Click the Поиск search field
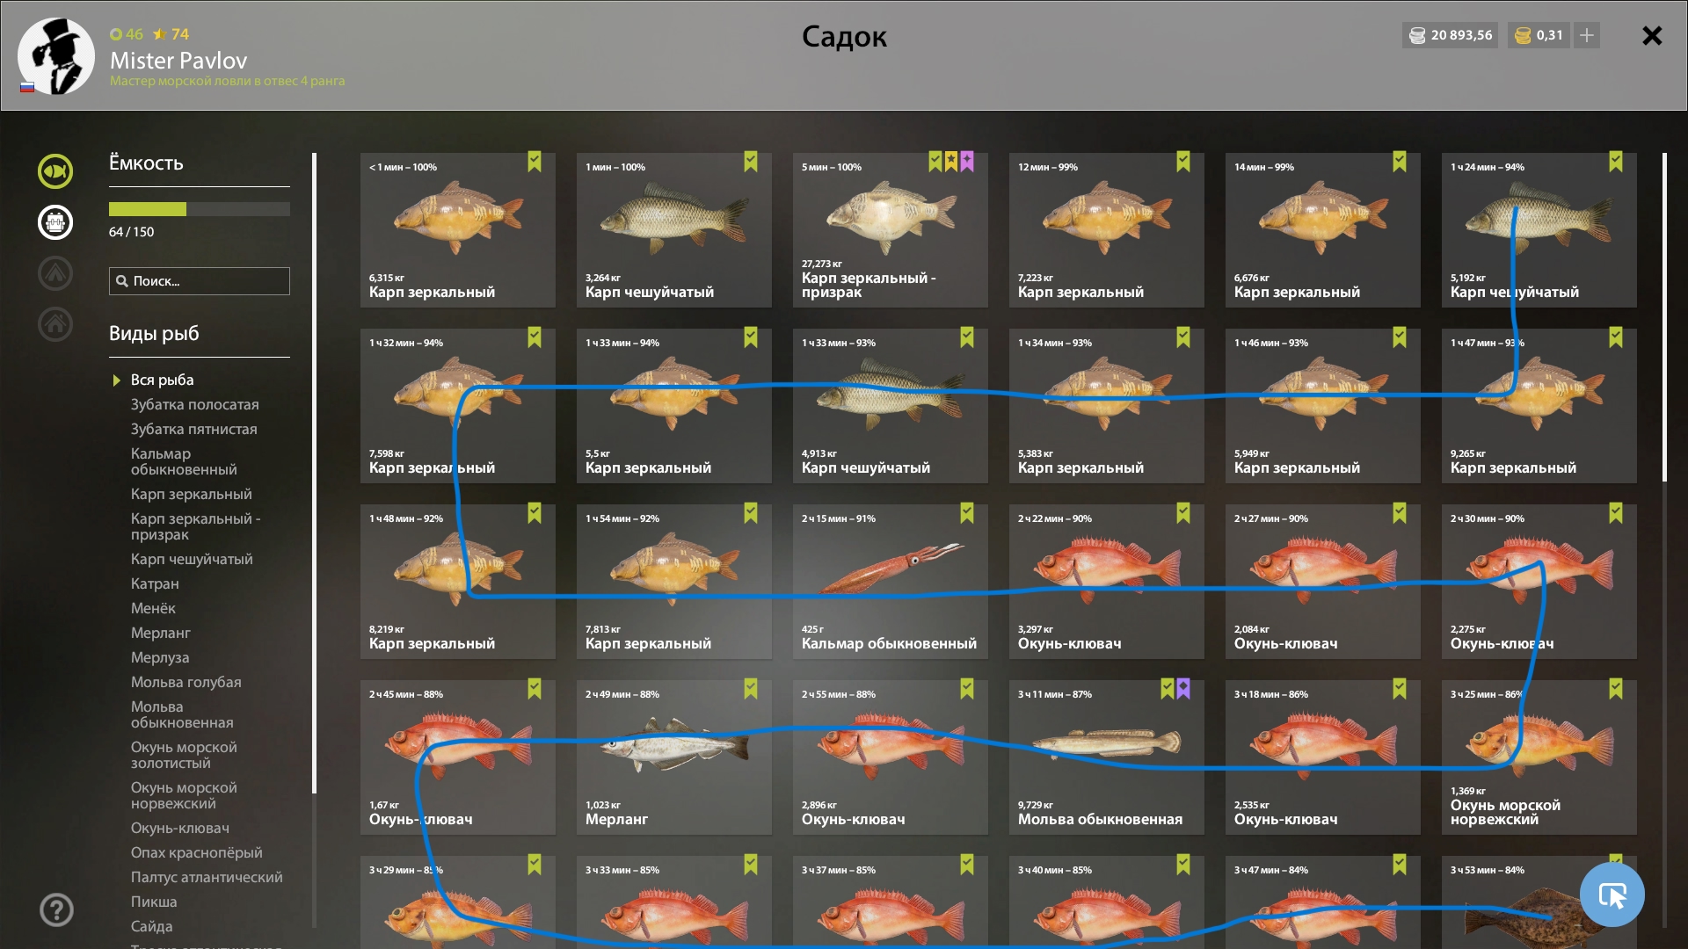Viewport: 1688px width, 949px height. pos(200,281)
